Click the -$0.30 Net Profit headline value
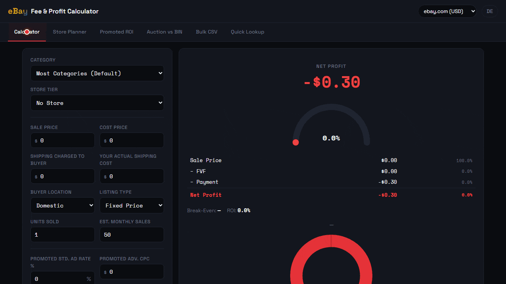The width and height of the screenshot is (506, 284). tap(332, 82)
